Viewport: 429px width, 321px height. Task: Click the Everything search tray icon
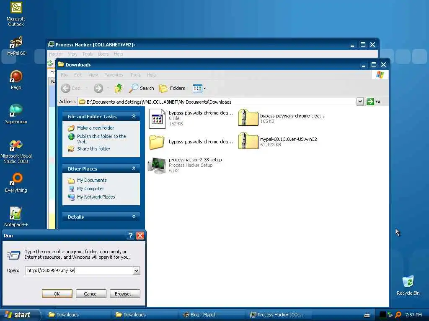(398, 315)
